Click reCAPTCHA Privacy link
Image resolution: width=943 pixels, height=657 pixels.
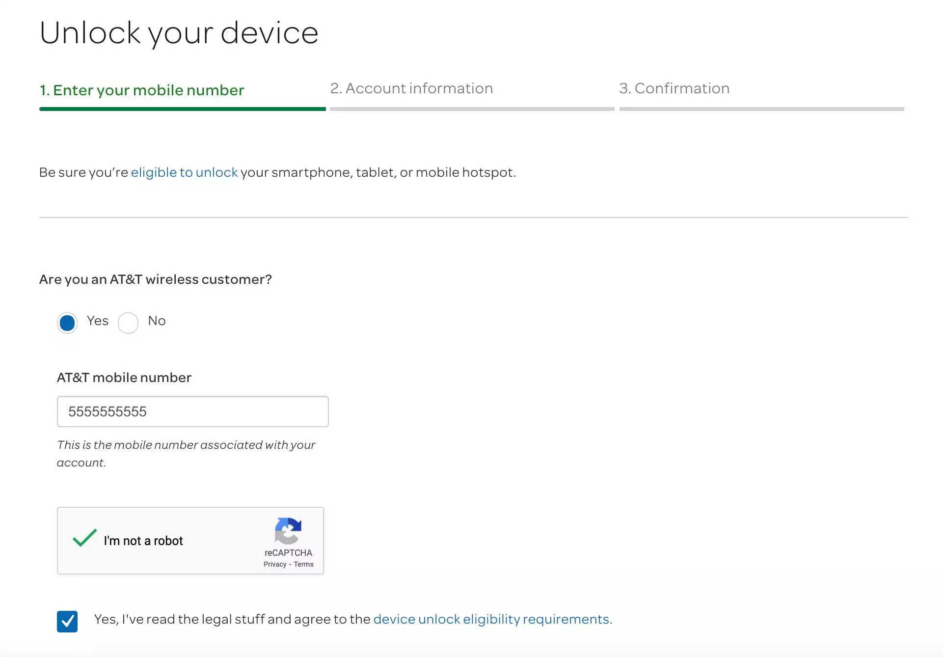[x=274, y=564]
